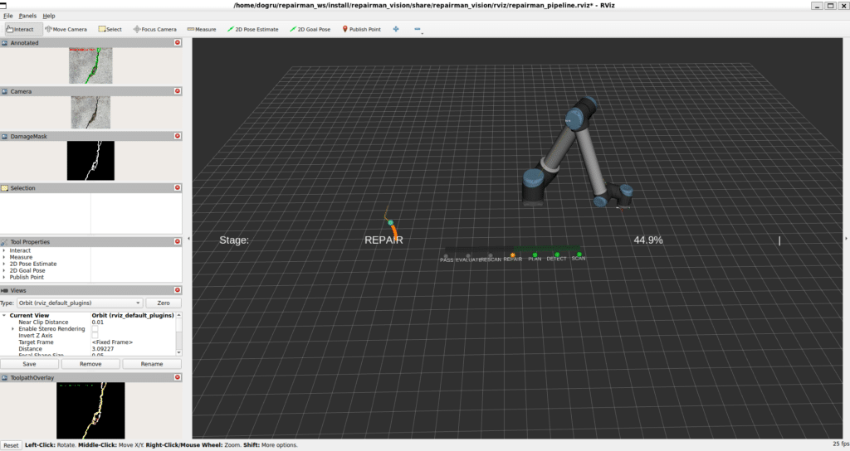Click the blue minus remove-tool icon
Image resolution: width=850 pixels, height=451 pixels.
click(x=417, y=29)
